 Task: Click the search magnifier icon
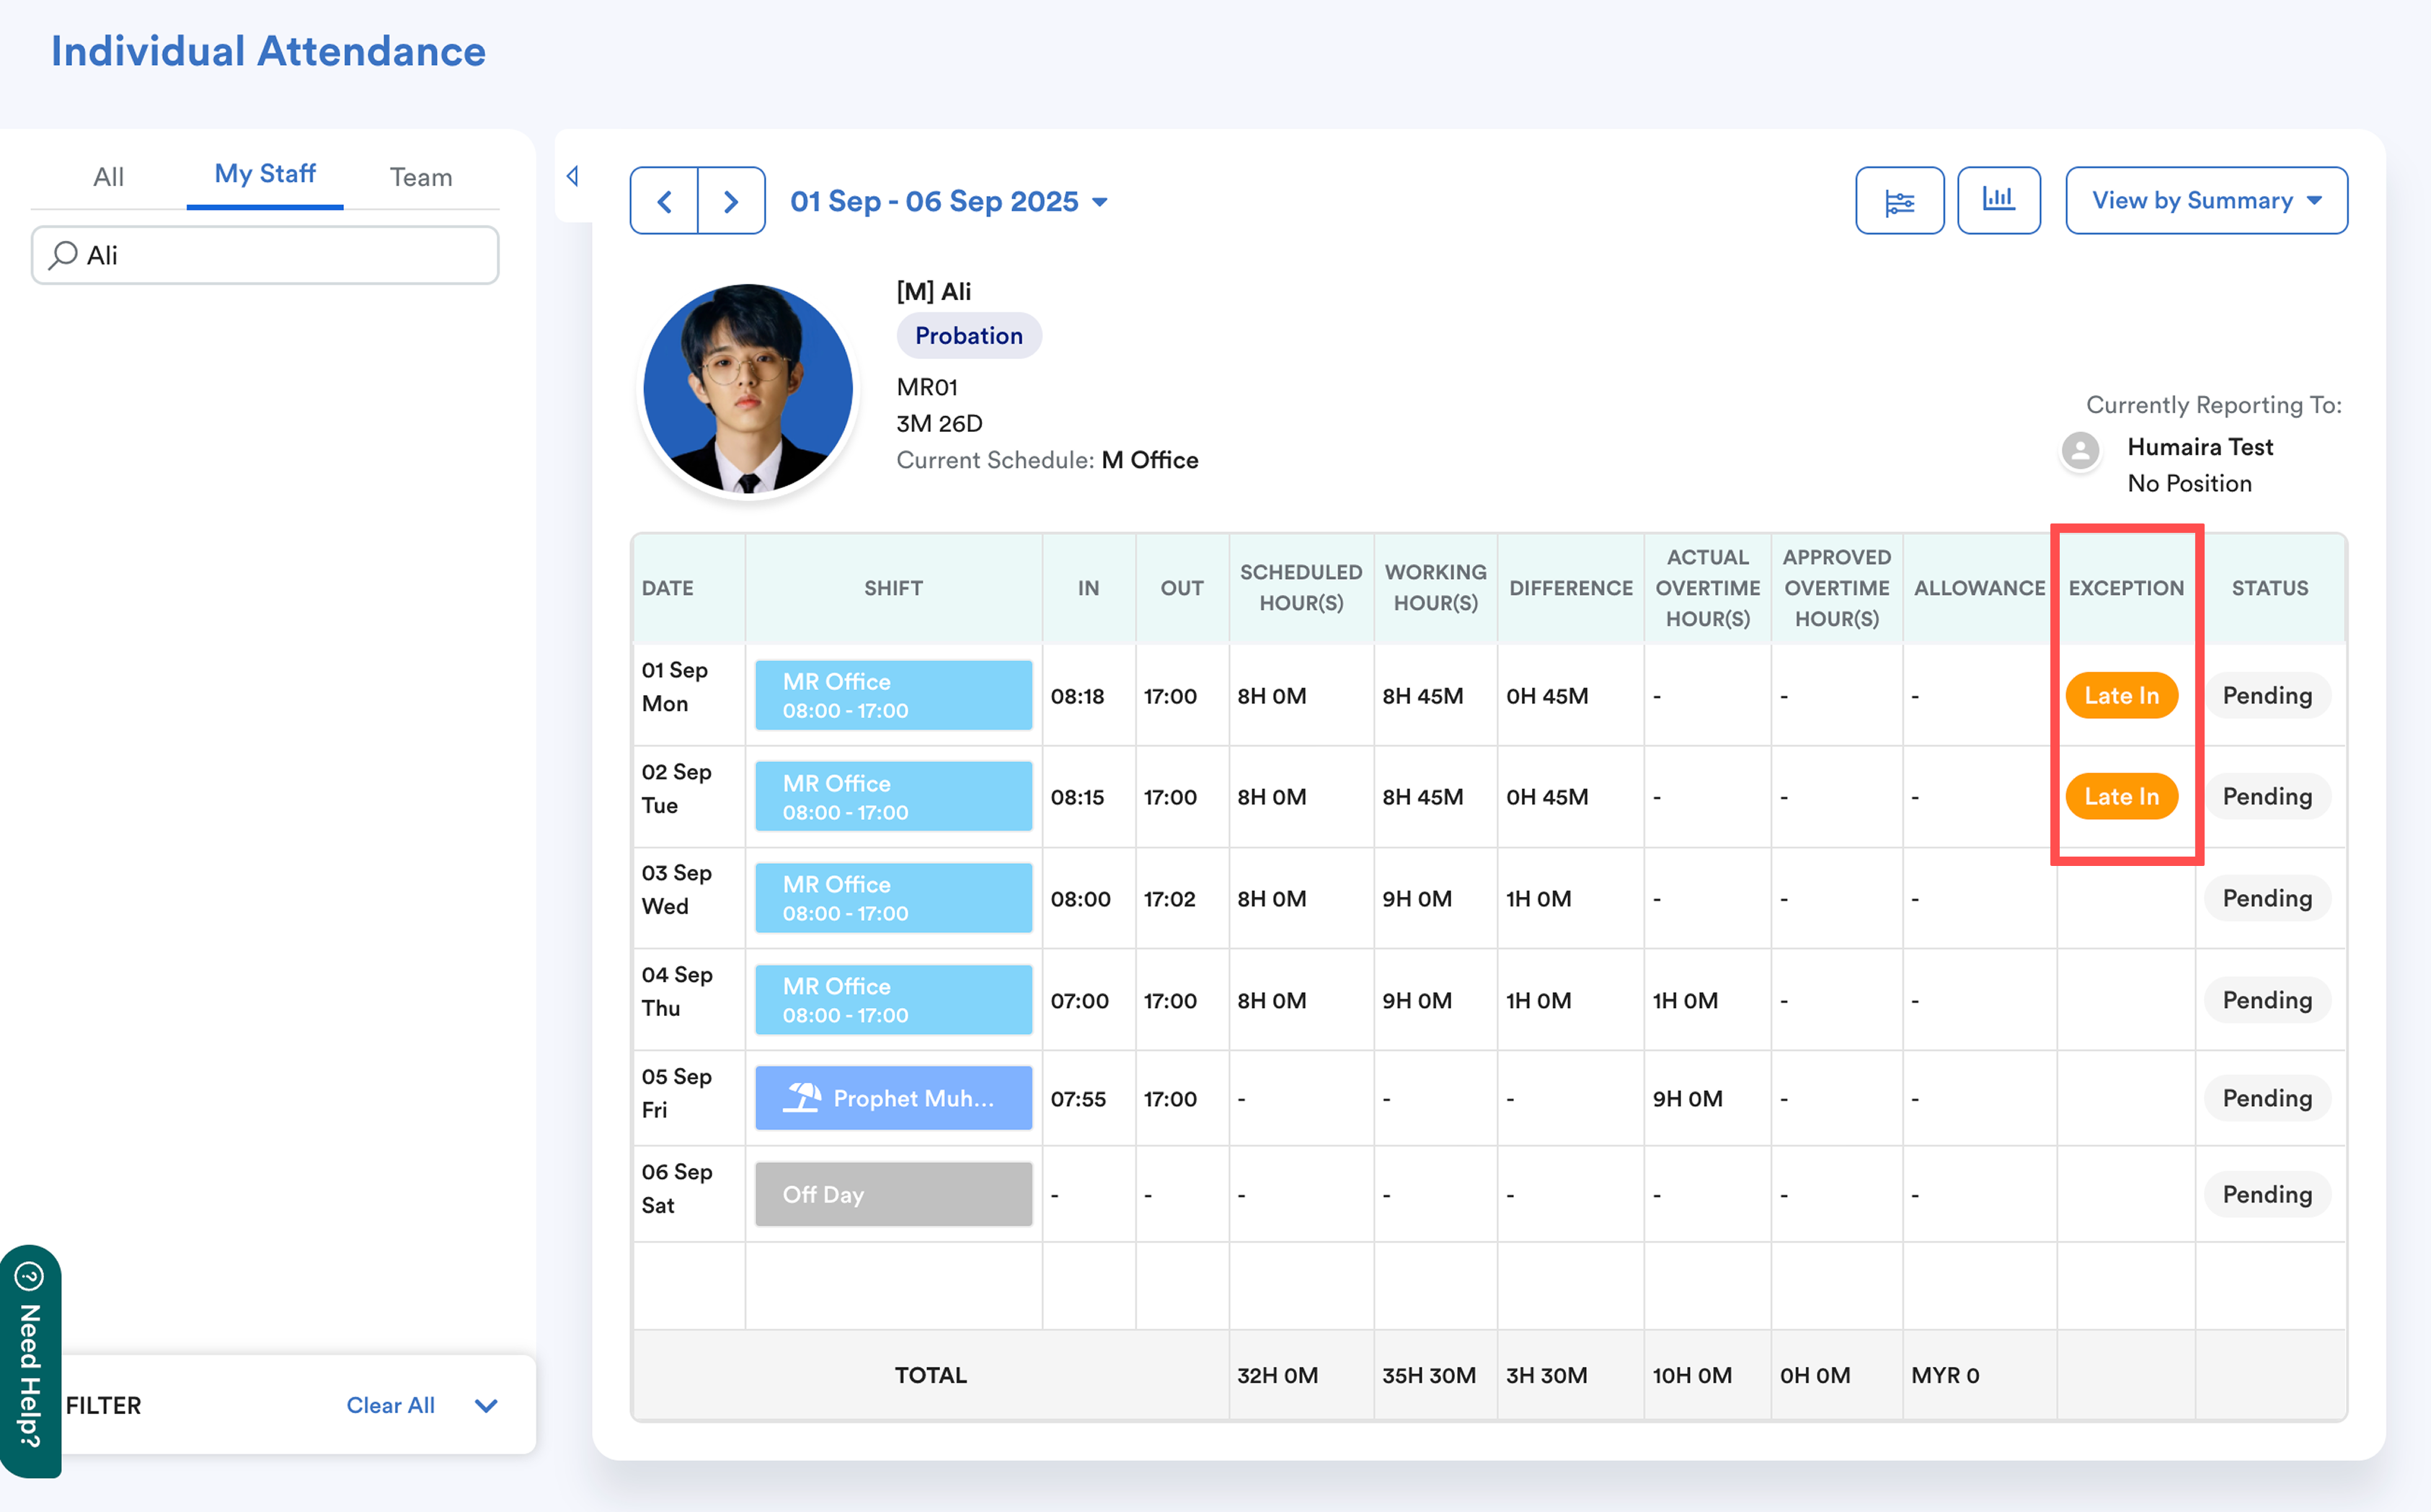(63, 255)
